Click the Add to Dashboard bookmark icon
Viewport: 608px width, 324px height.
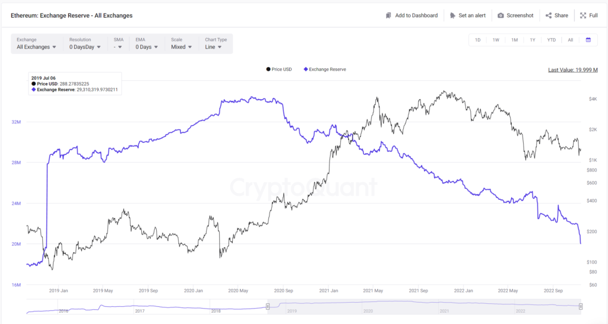tap(388, 15)
